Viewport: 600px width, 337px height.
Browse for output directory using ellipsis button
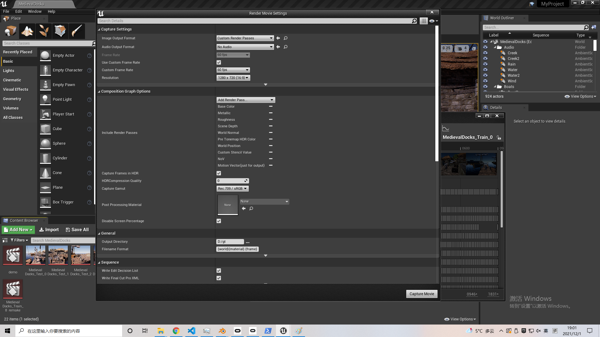coord(247,242)
